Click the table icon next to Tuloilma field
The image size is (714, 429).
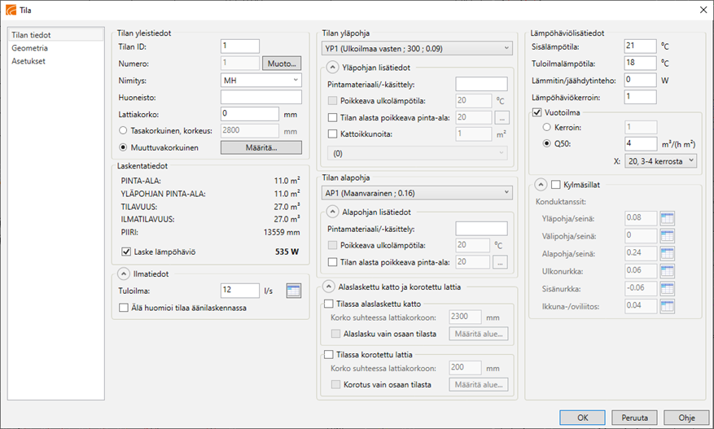pos(294,291)
